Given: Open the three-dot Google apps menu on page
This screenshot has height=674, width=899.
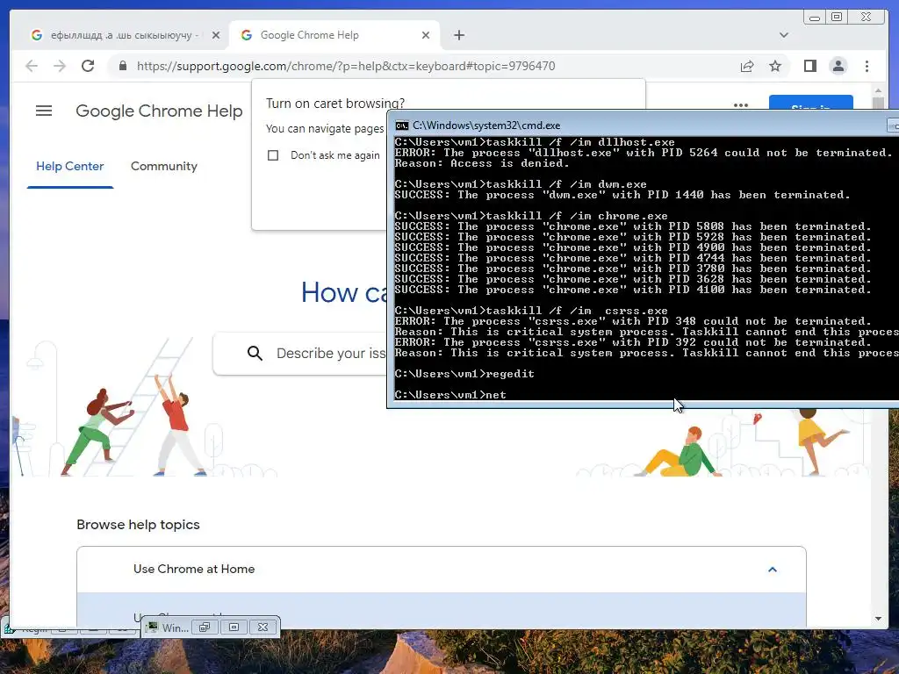Looking at the screenshot, I should pos(741,105).
